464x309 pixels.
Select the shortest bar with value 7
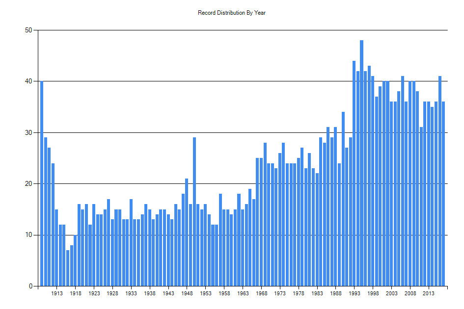68,268
